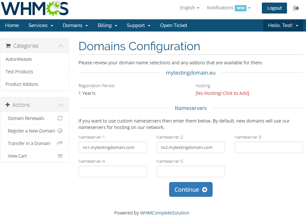Click the NEW badge beside Notifications
The image size is (306, 219).
click(x=240, y=8)
